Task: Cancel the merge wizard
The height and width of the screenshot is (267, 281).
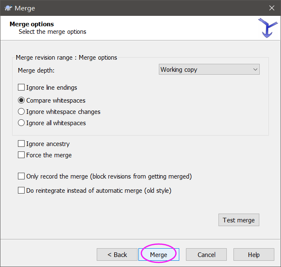Action: (x=206, y=254)
